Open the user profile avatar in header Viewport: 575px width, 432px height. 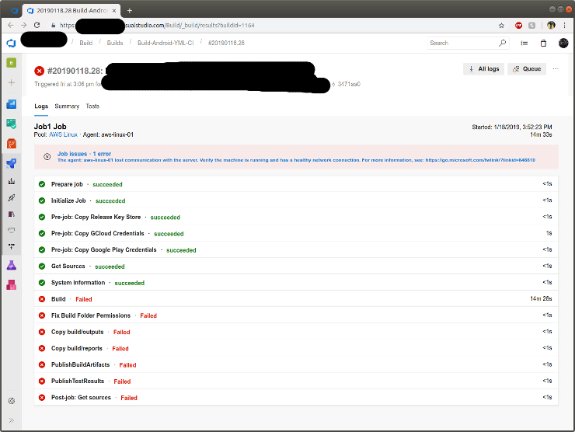tap(563, 43)
